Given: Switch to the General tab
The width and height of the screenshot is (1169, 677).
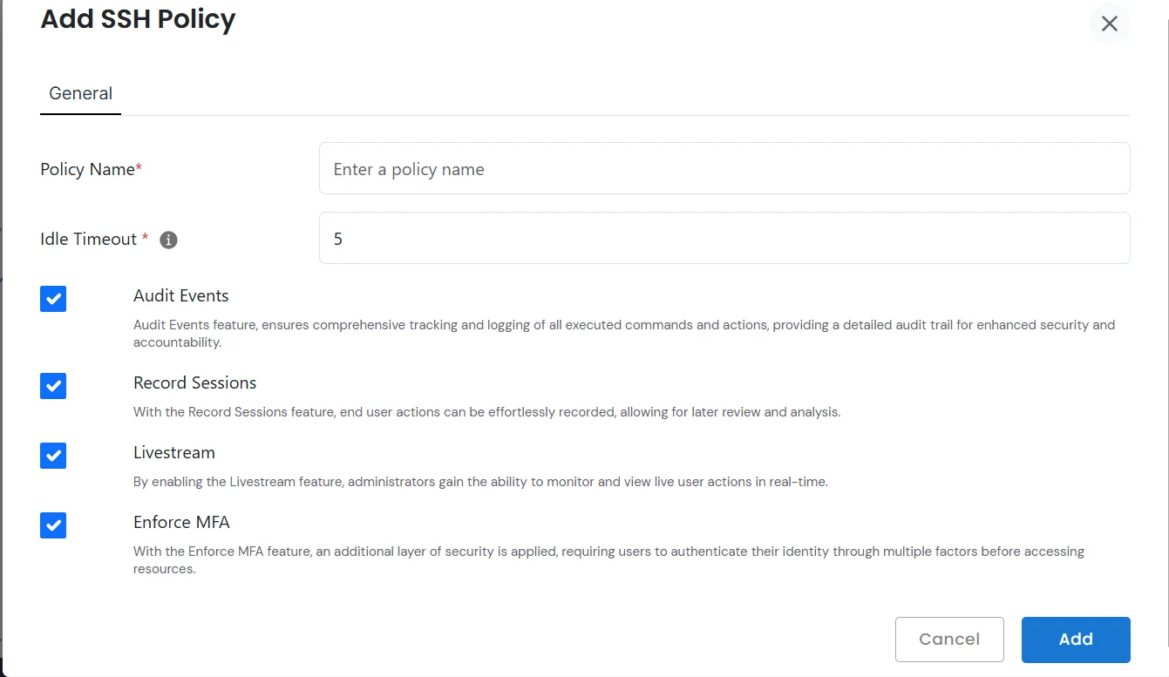Looking at the screenshot, I should tap(80, 93).
